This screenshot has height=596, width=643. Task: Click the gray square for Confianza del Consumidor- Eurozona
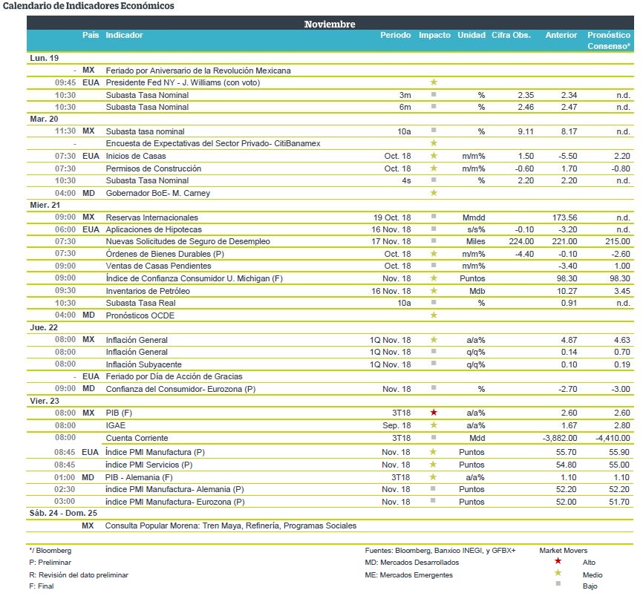tap(434, 387)
